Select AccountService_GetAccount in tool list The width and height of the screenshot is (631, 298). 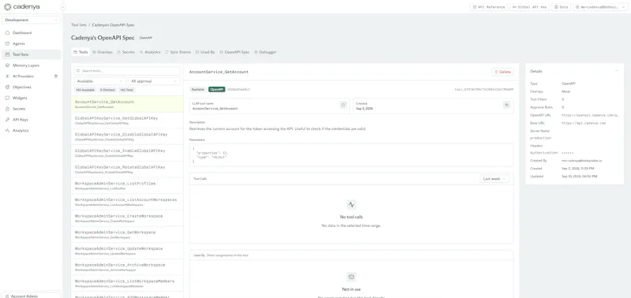127,104
